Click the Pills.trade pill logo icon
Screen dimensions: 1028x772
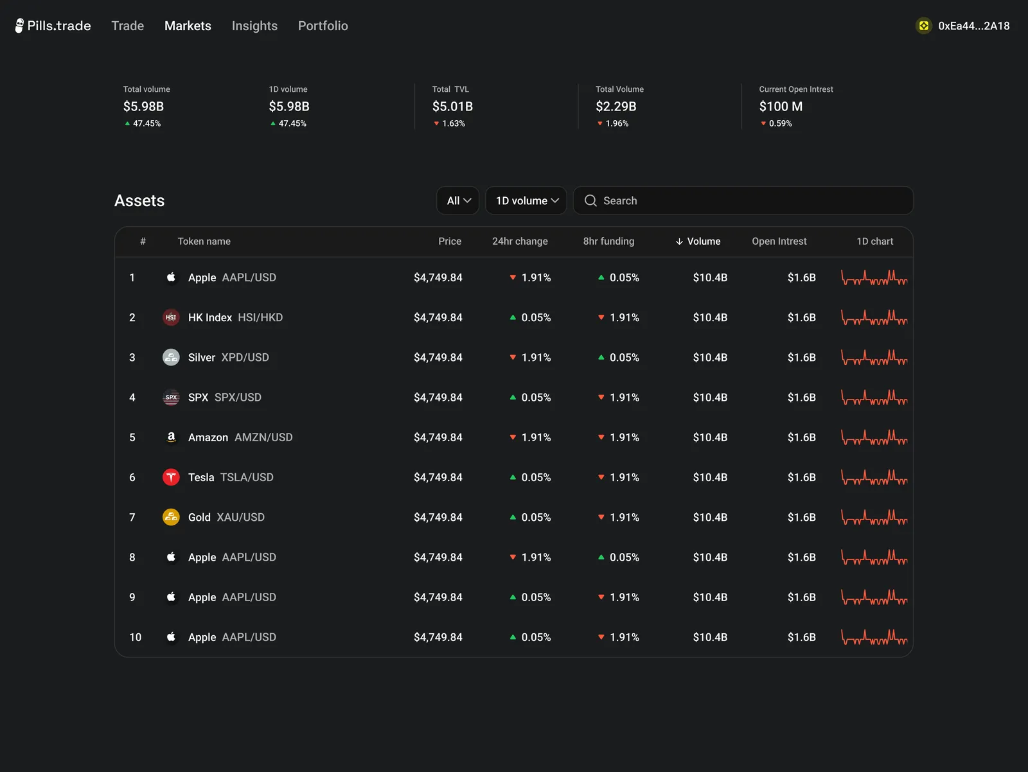click(x=19, y=26)
